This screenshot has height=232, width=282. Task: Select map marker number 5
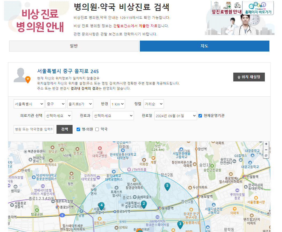[167, 186]
